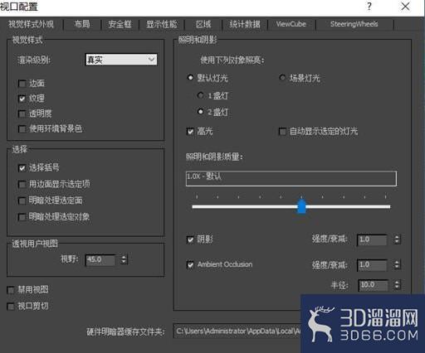Choose the 2 盏灯 option

click(x=201, y=112)
